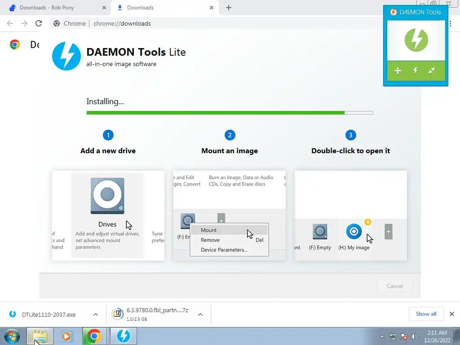Viewport: 460px width, 345px height.
Task: Click the 'Double-click to open it' heading
Action: click(x=350, y=151)
